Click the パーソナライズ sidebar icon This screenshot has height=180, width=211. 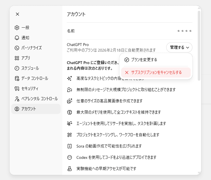click(17, 48)
